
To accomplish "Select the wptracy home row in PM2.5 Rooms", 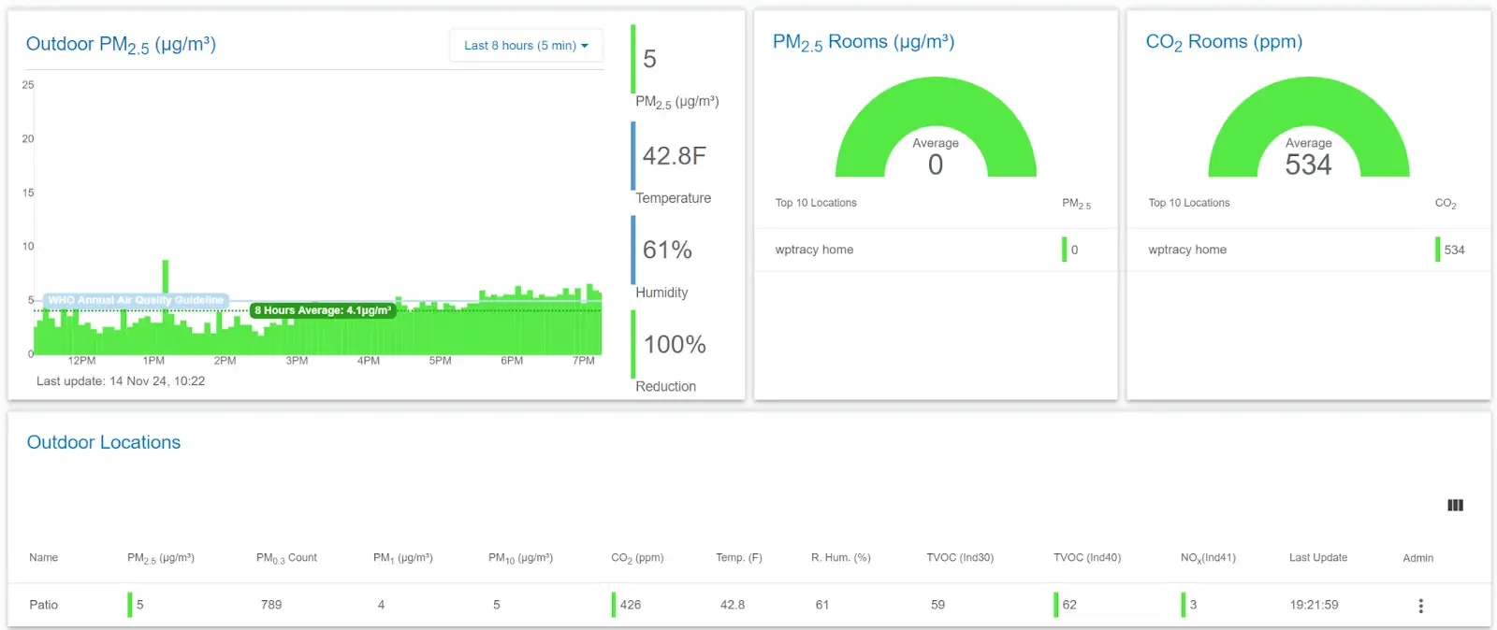I will [814, 250].
